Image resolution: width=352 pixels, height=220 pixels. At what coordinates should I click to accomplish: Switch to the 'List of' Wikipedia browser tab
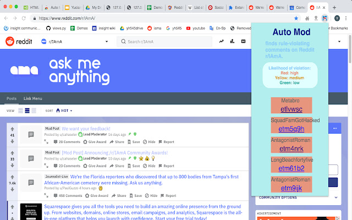coord(196,7)
